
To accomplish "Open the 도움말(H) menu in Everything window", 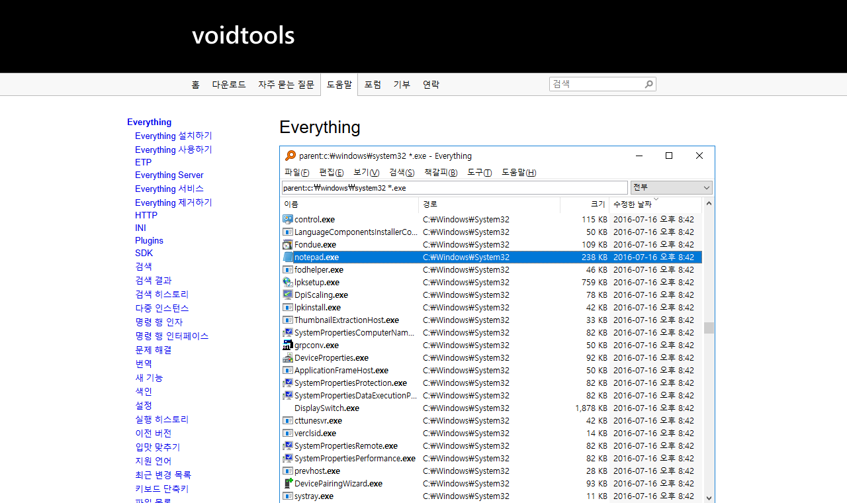I will point(519,172).
